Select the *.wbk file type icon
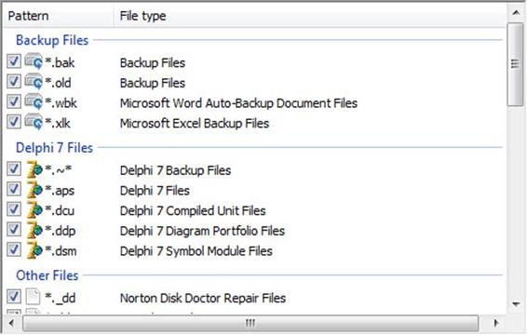The width and height of the screenshot is (527, 335). 34,101
